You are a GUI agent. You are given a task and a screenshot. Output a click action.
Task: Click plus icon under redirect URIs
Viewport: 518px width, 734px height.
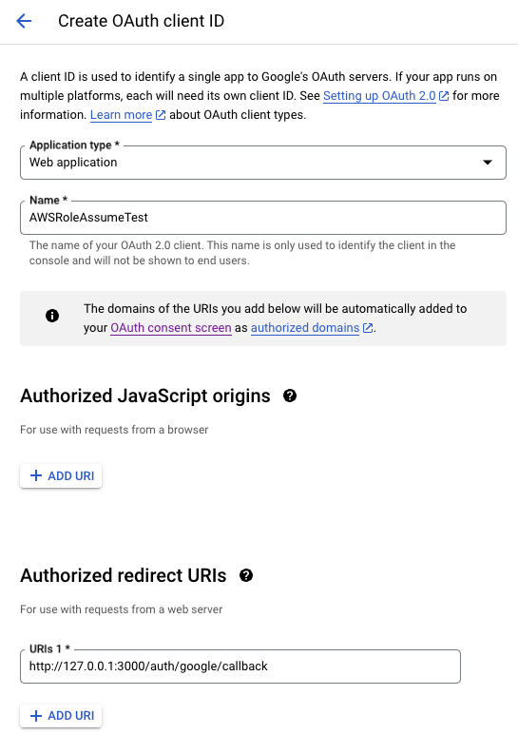[x=36, y=716]
